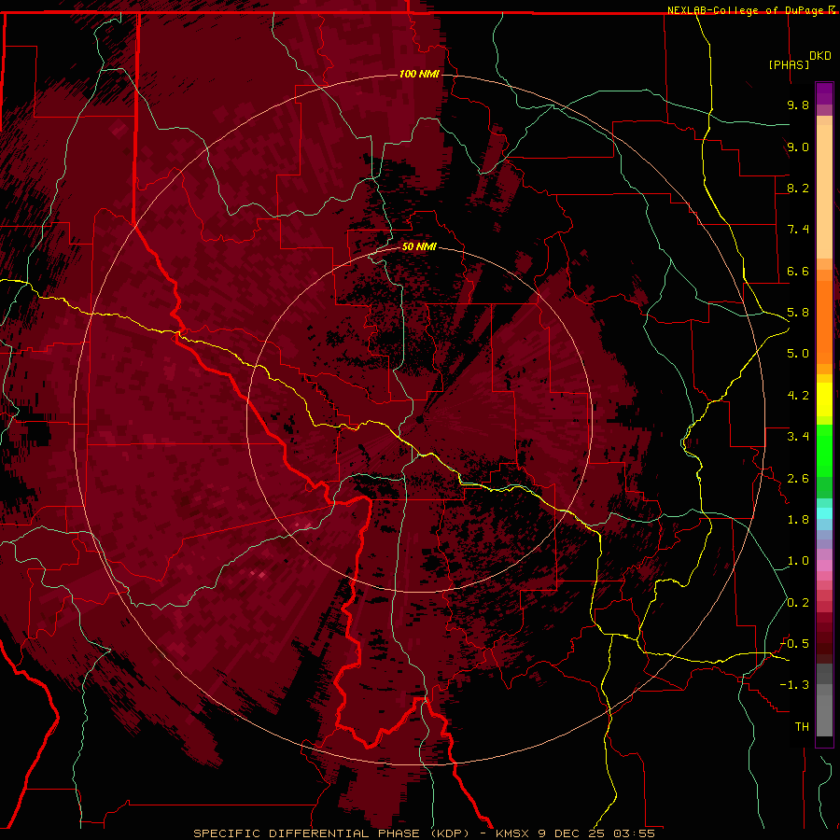Click the 1.8 value on the color scale

tap(798, 520)
